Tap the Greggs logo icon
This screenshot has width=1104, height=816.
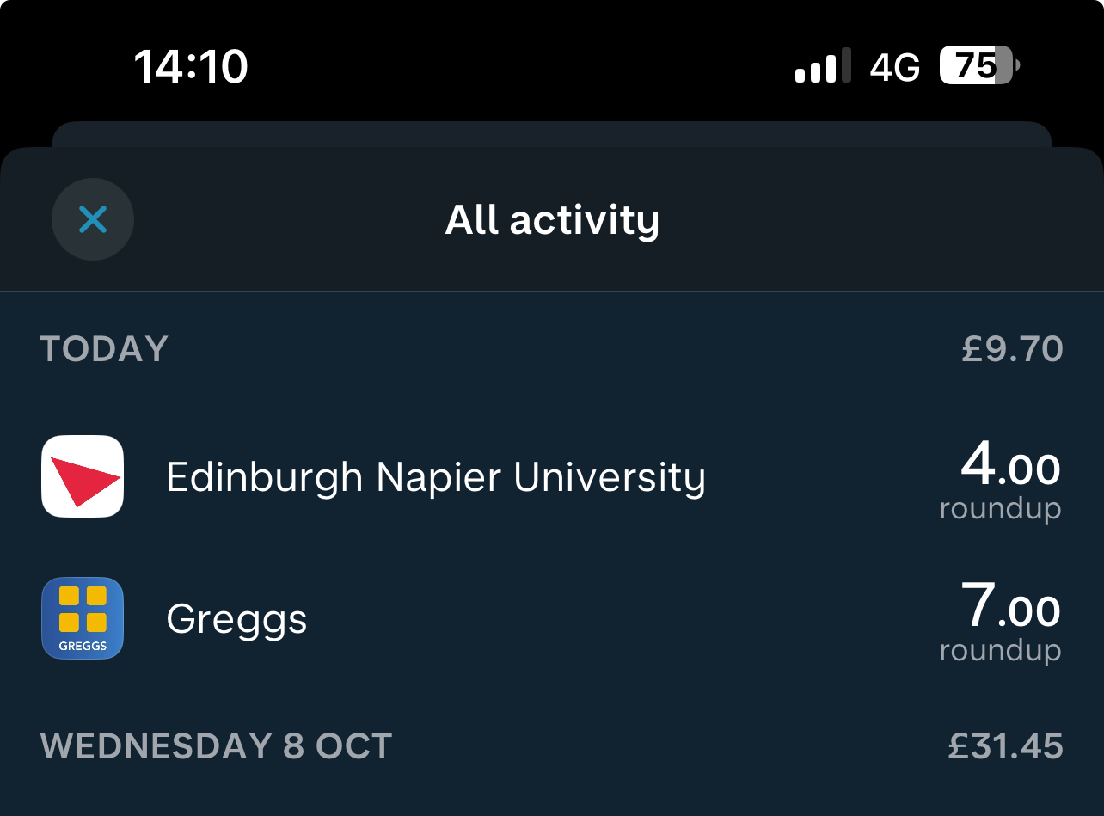tap(83, 618)
